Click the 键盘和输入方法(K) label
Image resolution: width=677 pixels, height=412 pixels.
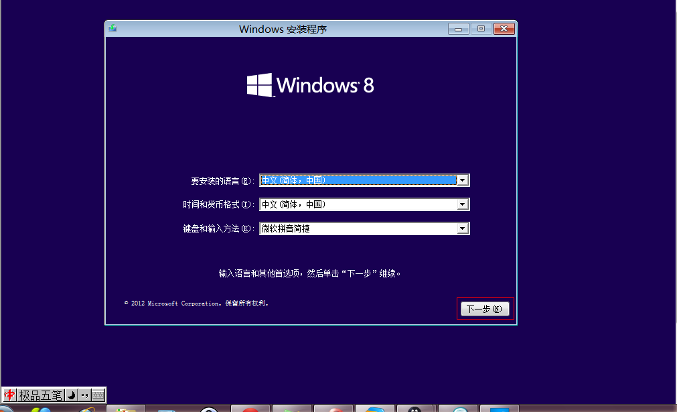218,229
